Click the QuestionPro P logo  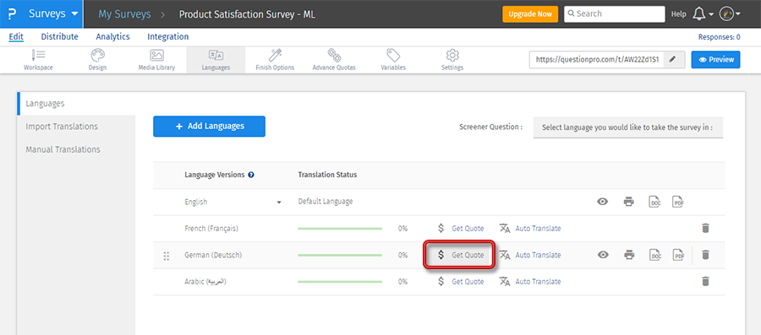click(x=12, y=14)
